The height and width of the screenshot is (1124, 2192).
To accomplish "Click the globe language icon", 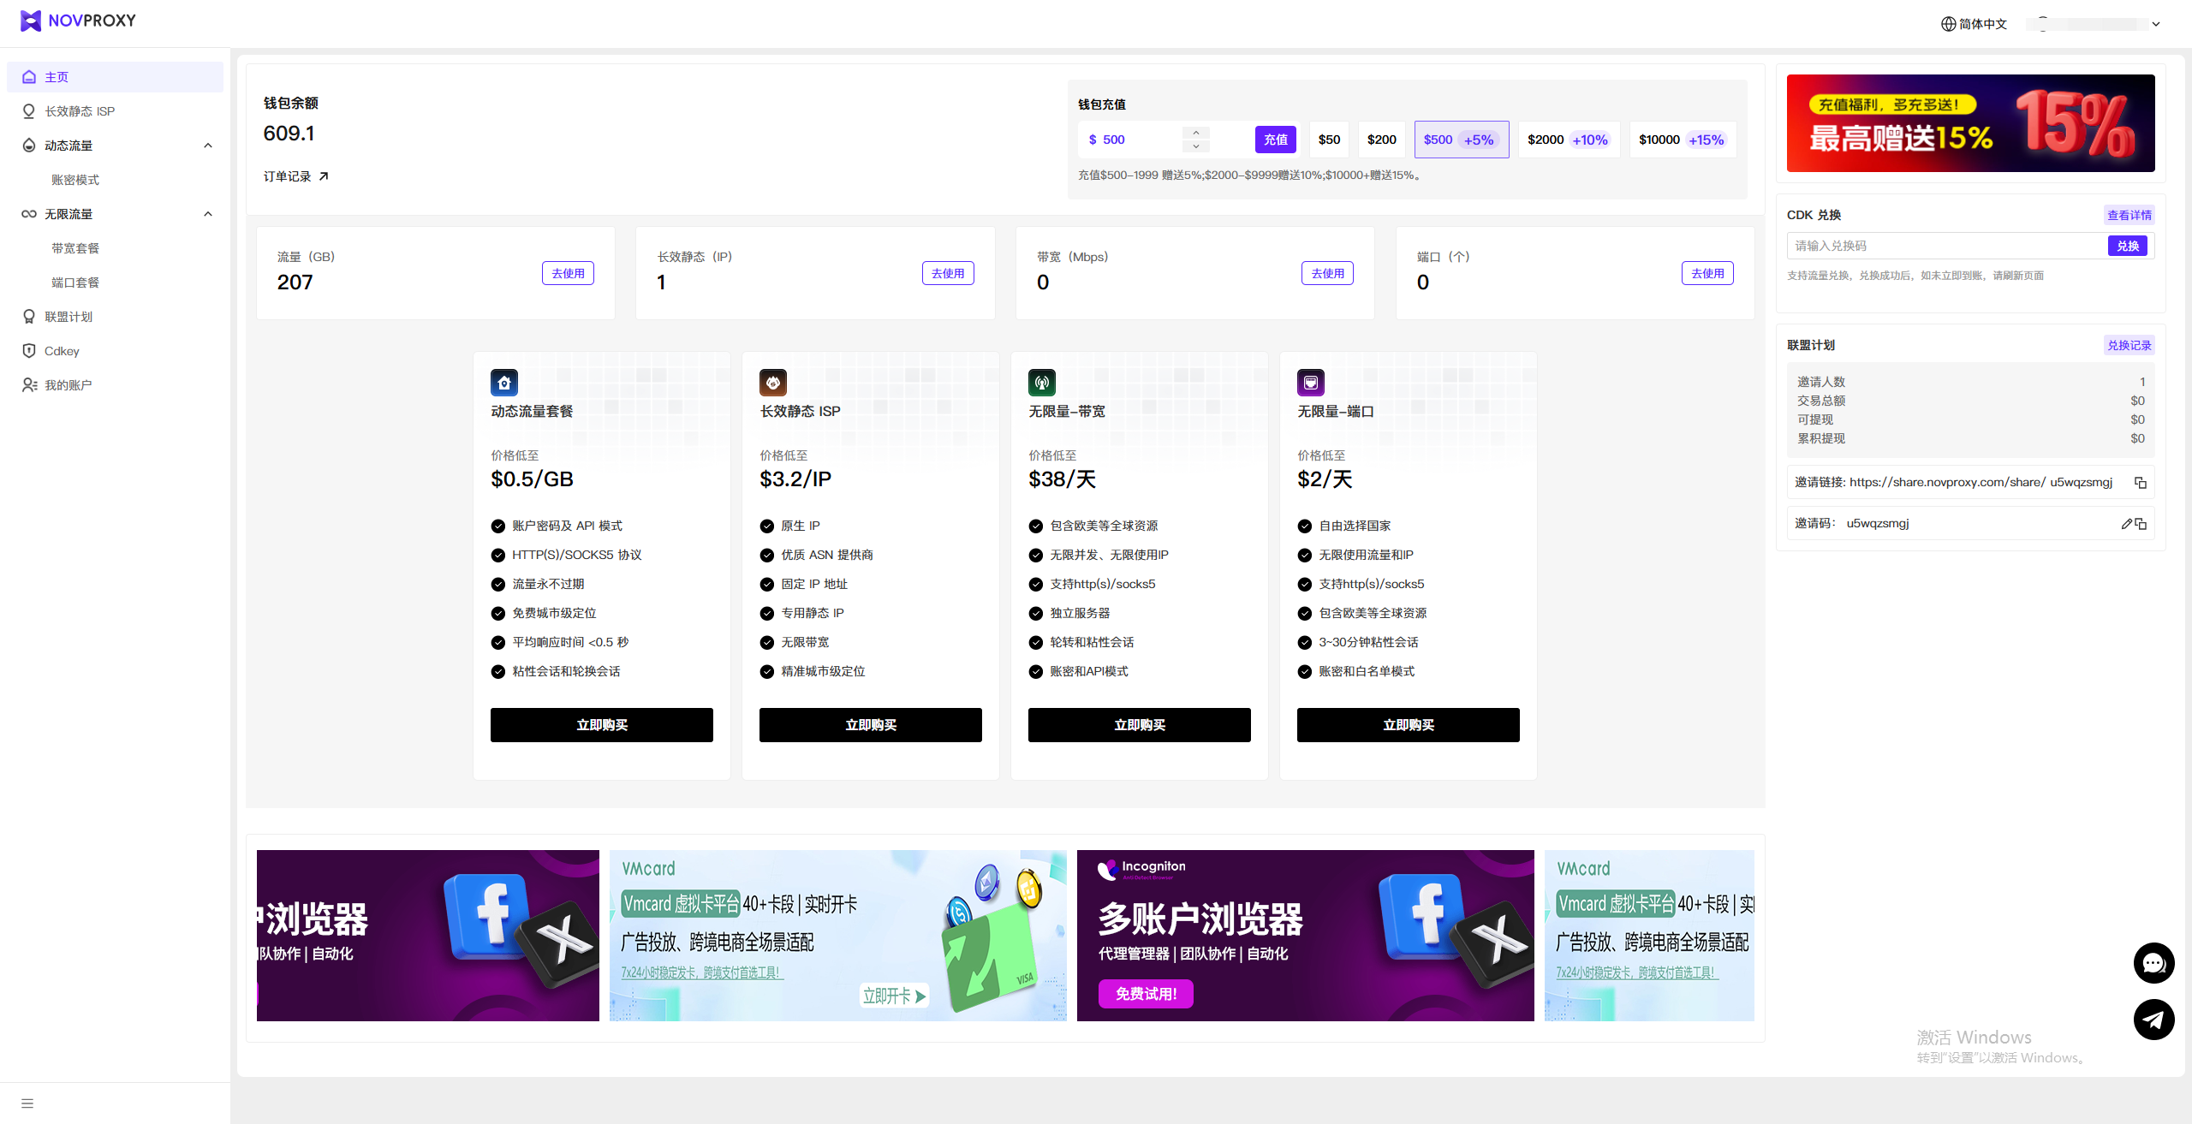I will point(1948,24).
